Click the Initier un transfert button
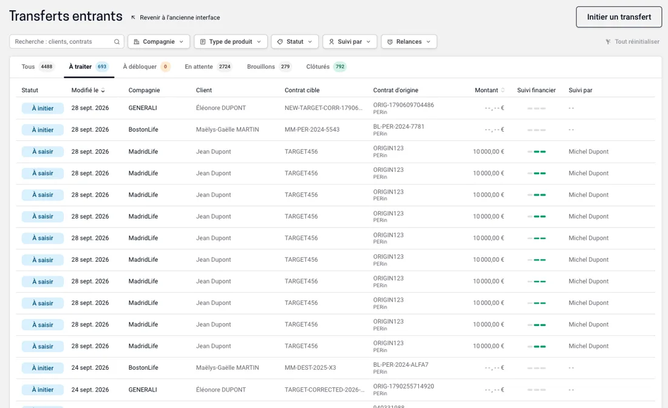 pyautogui.click(x=619, y=17)
